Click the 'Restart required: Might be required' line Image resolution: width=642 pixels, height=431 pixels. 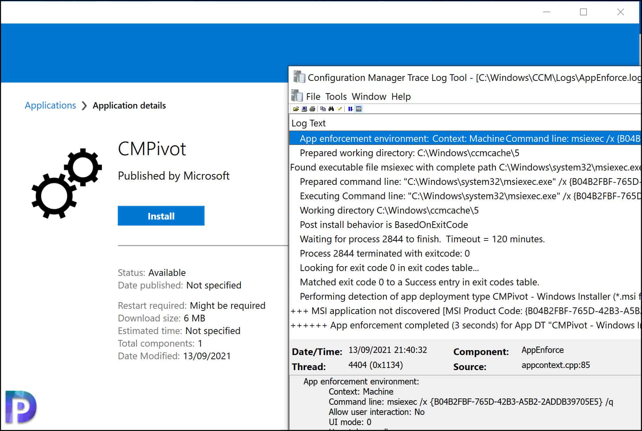191,306
